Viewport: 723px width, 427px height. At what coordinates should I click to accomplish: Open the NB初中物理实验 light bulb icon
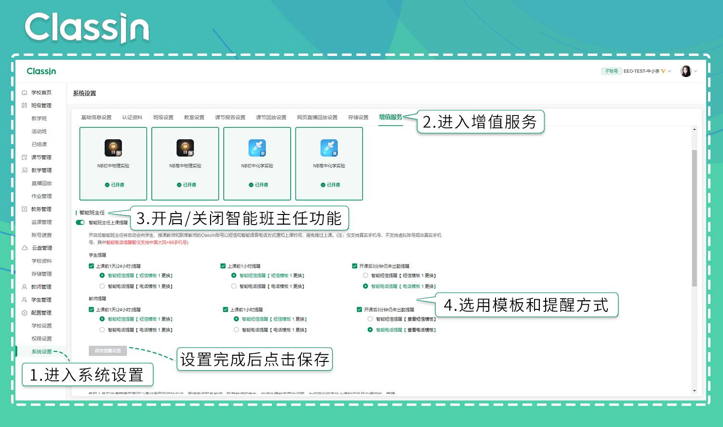113,148
